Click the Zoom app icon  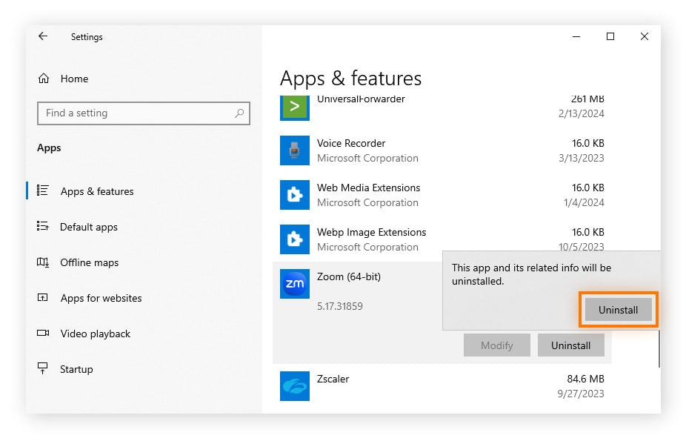point(294,283)
